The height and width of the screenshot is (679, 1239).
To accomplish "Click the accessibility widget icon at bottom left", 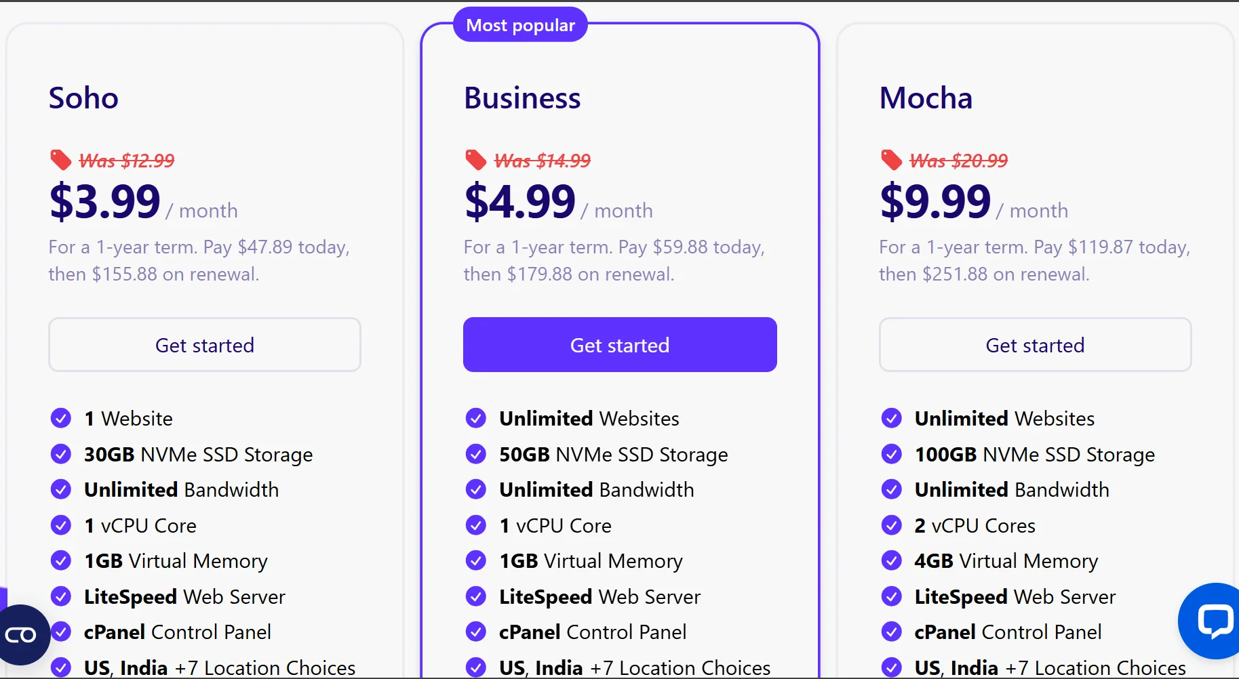I will [22, 635].
